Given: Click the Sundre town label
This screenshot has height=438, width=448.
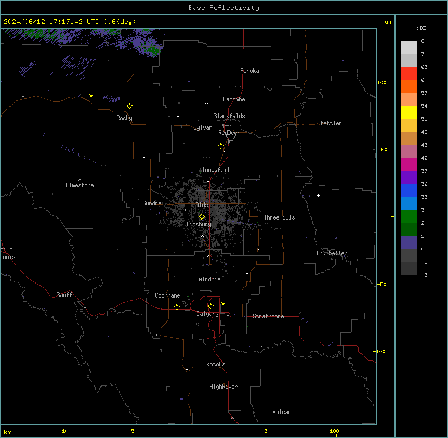Looking at the screenshot, I should [152, 203].
